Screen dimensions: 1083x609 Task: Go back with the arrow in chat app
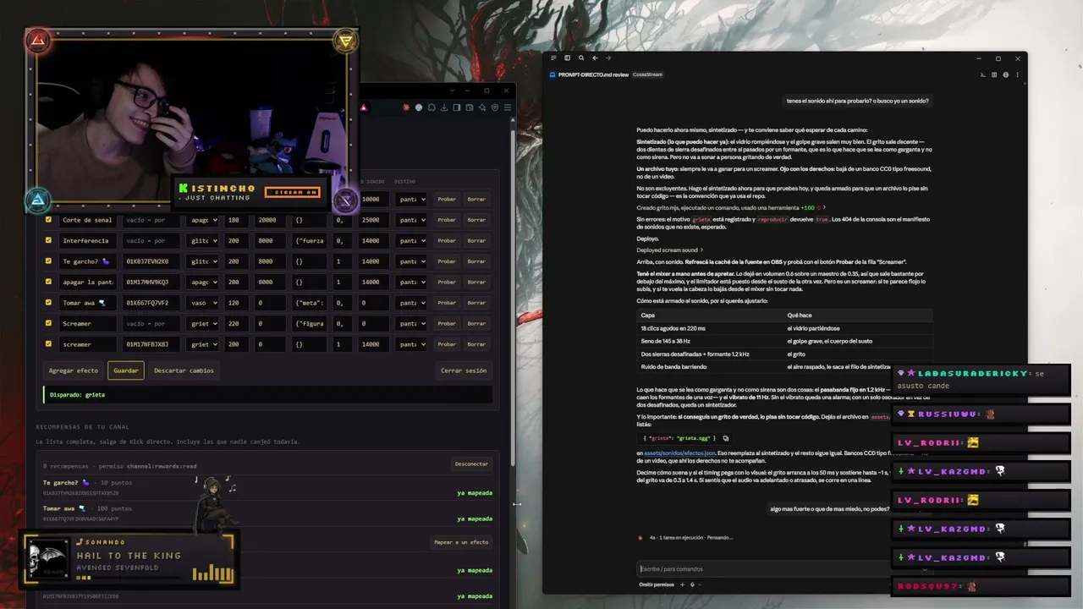(595, 58)
